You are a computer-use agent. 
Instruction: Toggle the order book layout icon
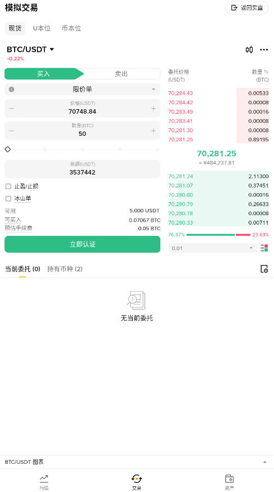coord(264,248)
